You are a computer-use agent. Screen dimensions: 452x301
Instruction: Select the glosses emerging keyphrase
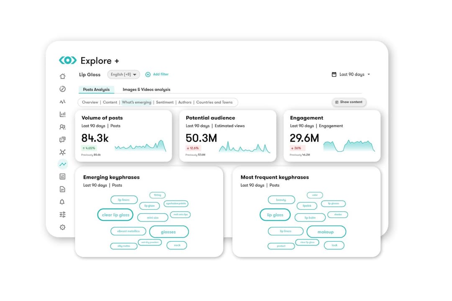(x=169, y=232)
